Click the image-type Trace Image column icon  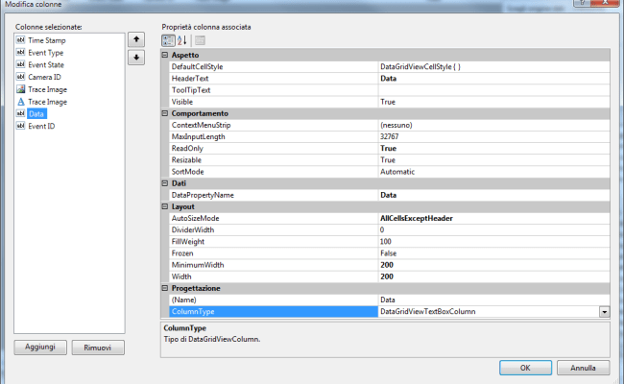point(21,89)
